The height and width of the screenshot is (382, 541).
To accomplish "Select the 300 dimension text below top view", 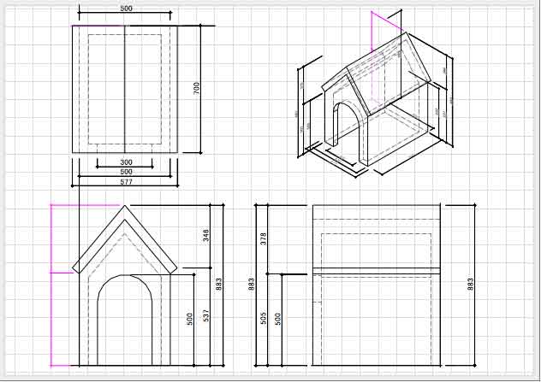I will pyautogui.click(x=126, y=162).
